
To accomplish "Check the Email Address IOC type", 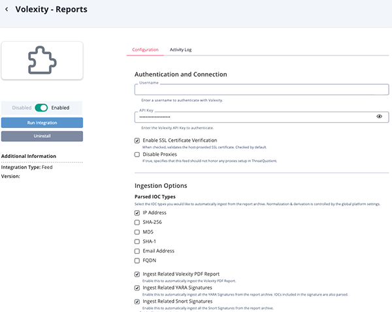I will (x=137, y=251).
